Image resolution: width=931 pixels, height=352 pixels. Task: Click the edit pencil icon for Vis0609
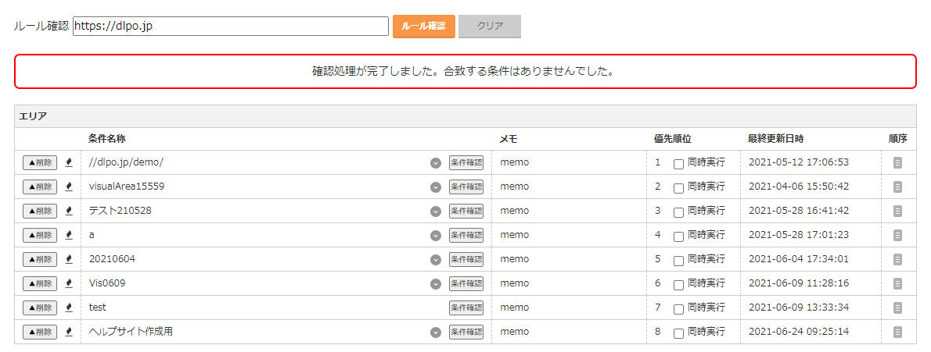point(69,284)
